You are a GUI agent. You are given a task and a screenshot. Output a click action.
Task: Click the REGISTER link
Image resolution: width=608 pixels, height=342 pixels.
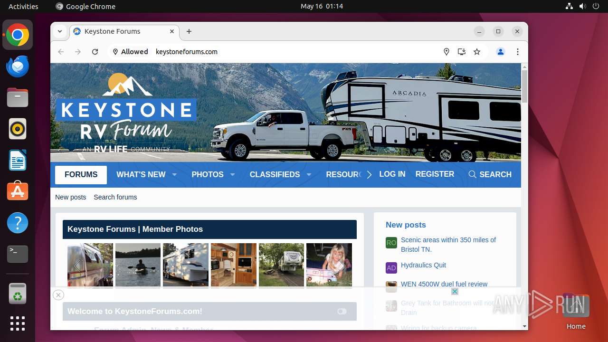(x=435, y=174)
